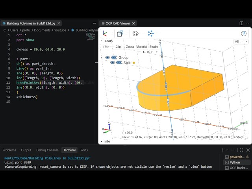Click the axes toggle icon in CAD viewer

105,33
